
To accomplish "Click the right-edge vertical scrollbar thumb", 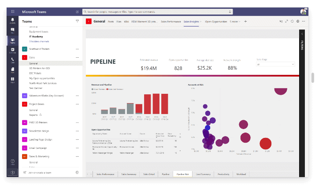I will [x=313, y=78].
